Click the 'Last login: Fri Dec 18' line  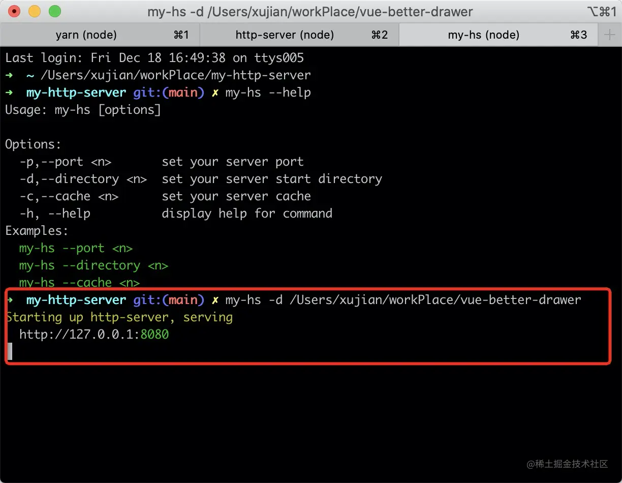154,58
